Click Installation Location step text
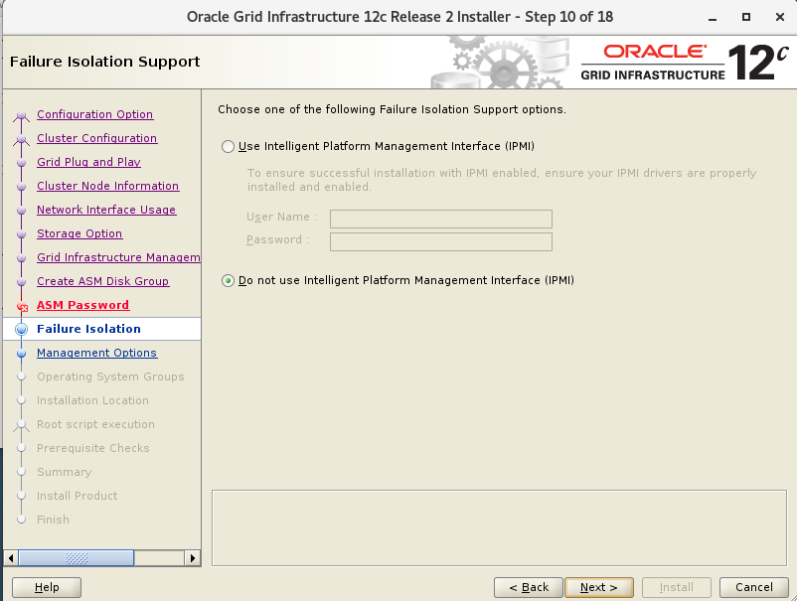The width and height of the screenshot is (797, 601). [x=92, y=401]
